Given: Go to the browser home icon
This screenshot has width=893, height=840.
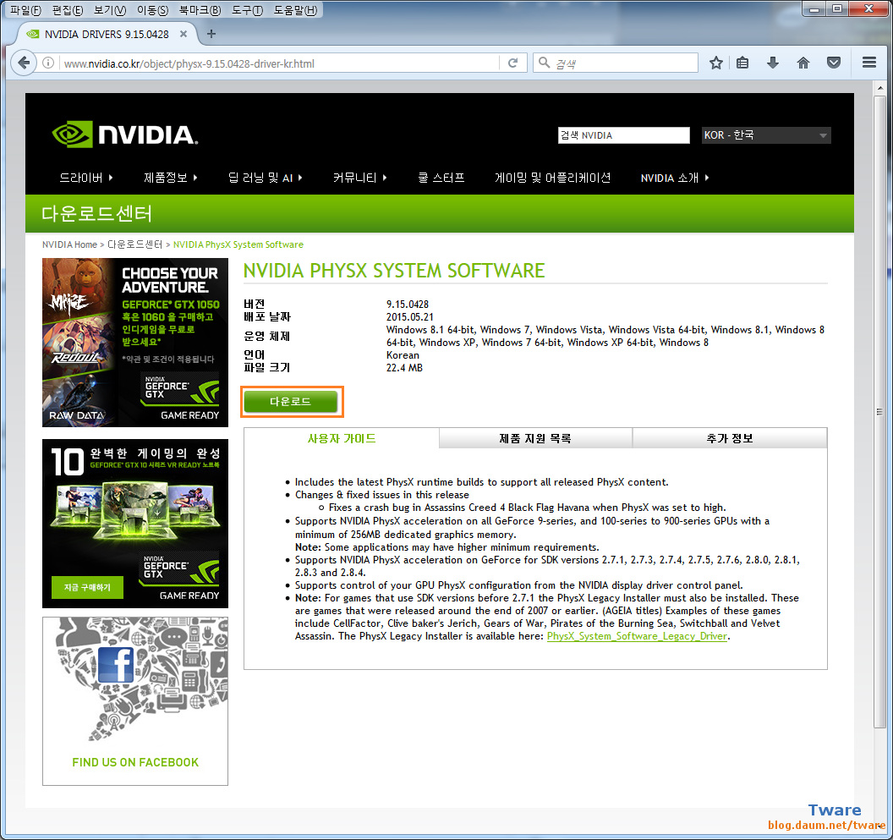Looking at the screenshot, I should coord(803,63).
